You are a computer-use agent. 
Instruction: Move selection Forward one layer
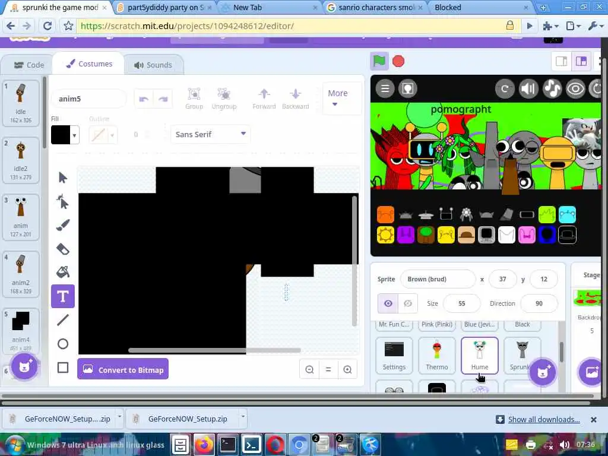pos(264,99)
